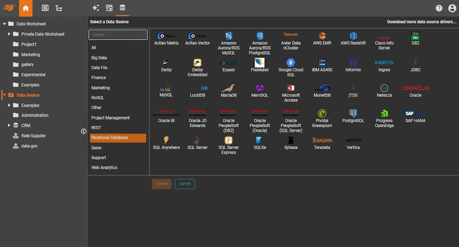Screen dimensions: 459x247
Task: Pick the MariaDB data source
Action: coord(228,90)
